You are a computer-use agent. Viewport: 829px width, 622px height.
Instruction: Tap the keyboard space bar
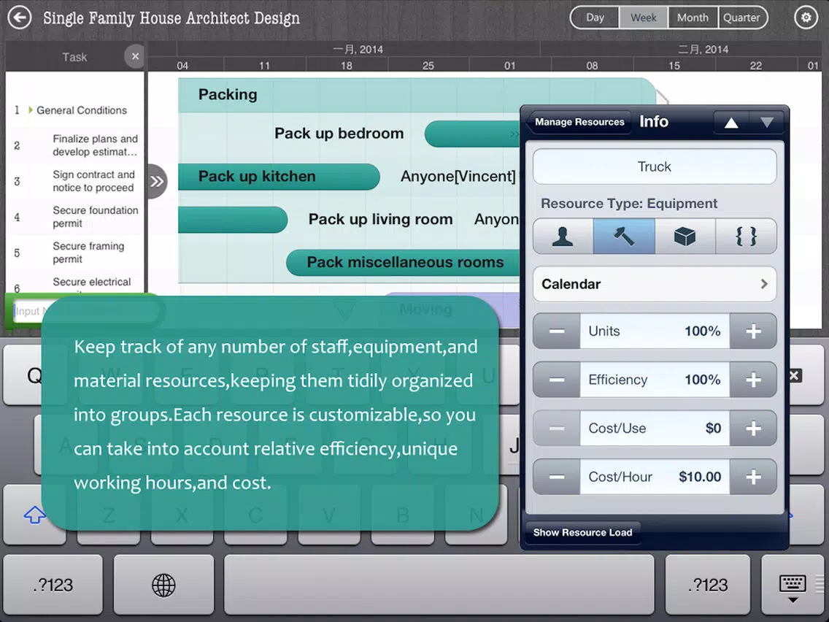439,585
